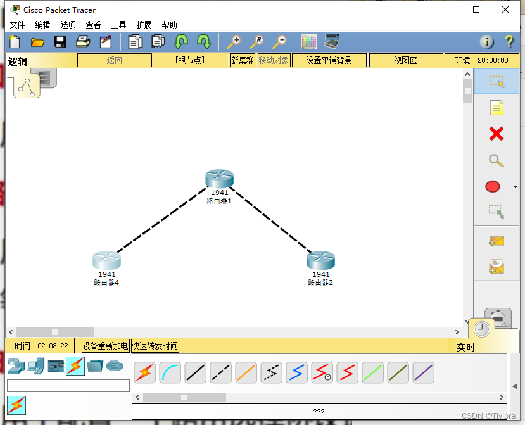
Task: Choose the Place Note tool
Action: (x=497, y=108)
